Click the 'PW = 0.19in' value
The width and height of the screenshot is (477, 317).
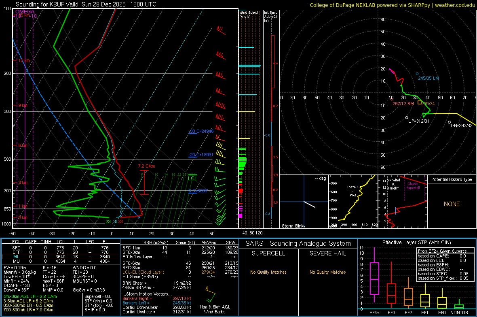tap(15, 268)
